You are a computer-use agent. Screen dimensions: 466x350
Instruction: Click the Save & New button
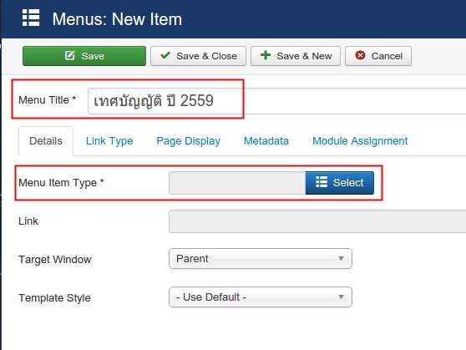(296, 56)
